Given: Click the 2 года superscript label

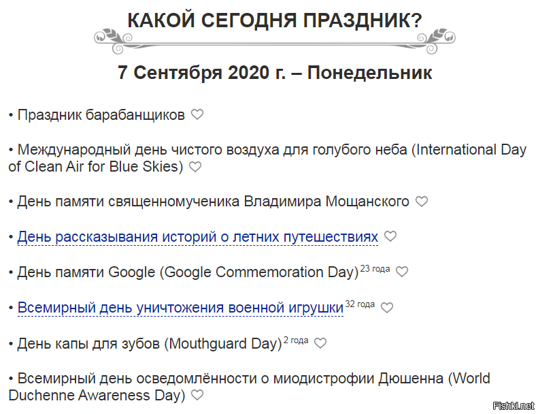Looking at the screenshot, I should click(296, 340).
